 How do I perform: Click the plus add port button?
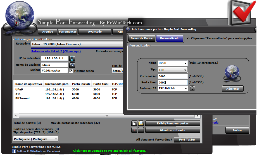pyautogui.click(x=134, y=130)
